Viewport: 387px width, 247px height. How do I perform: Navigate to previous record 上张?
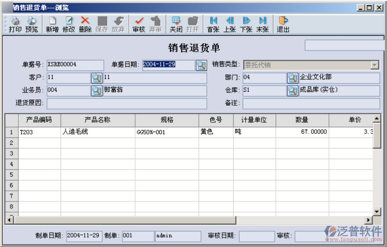coord(230,24)
